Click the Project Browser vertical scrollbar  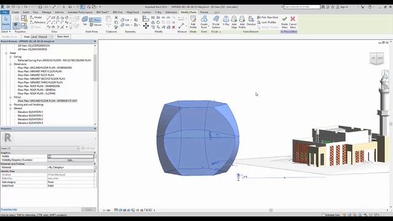tap(95, 68)
